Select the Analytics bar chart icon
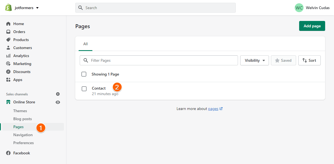The image size is (334, 164). pyautogui.click(x=8, y=56)
